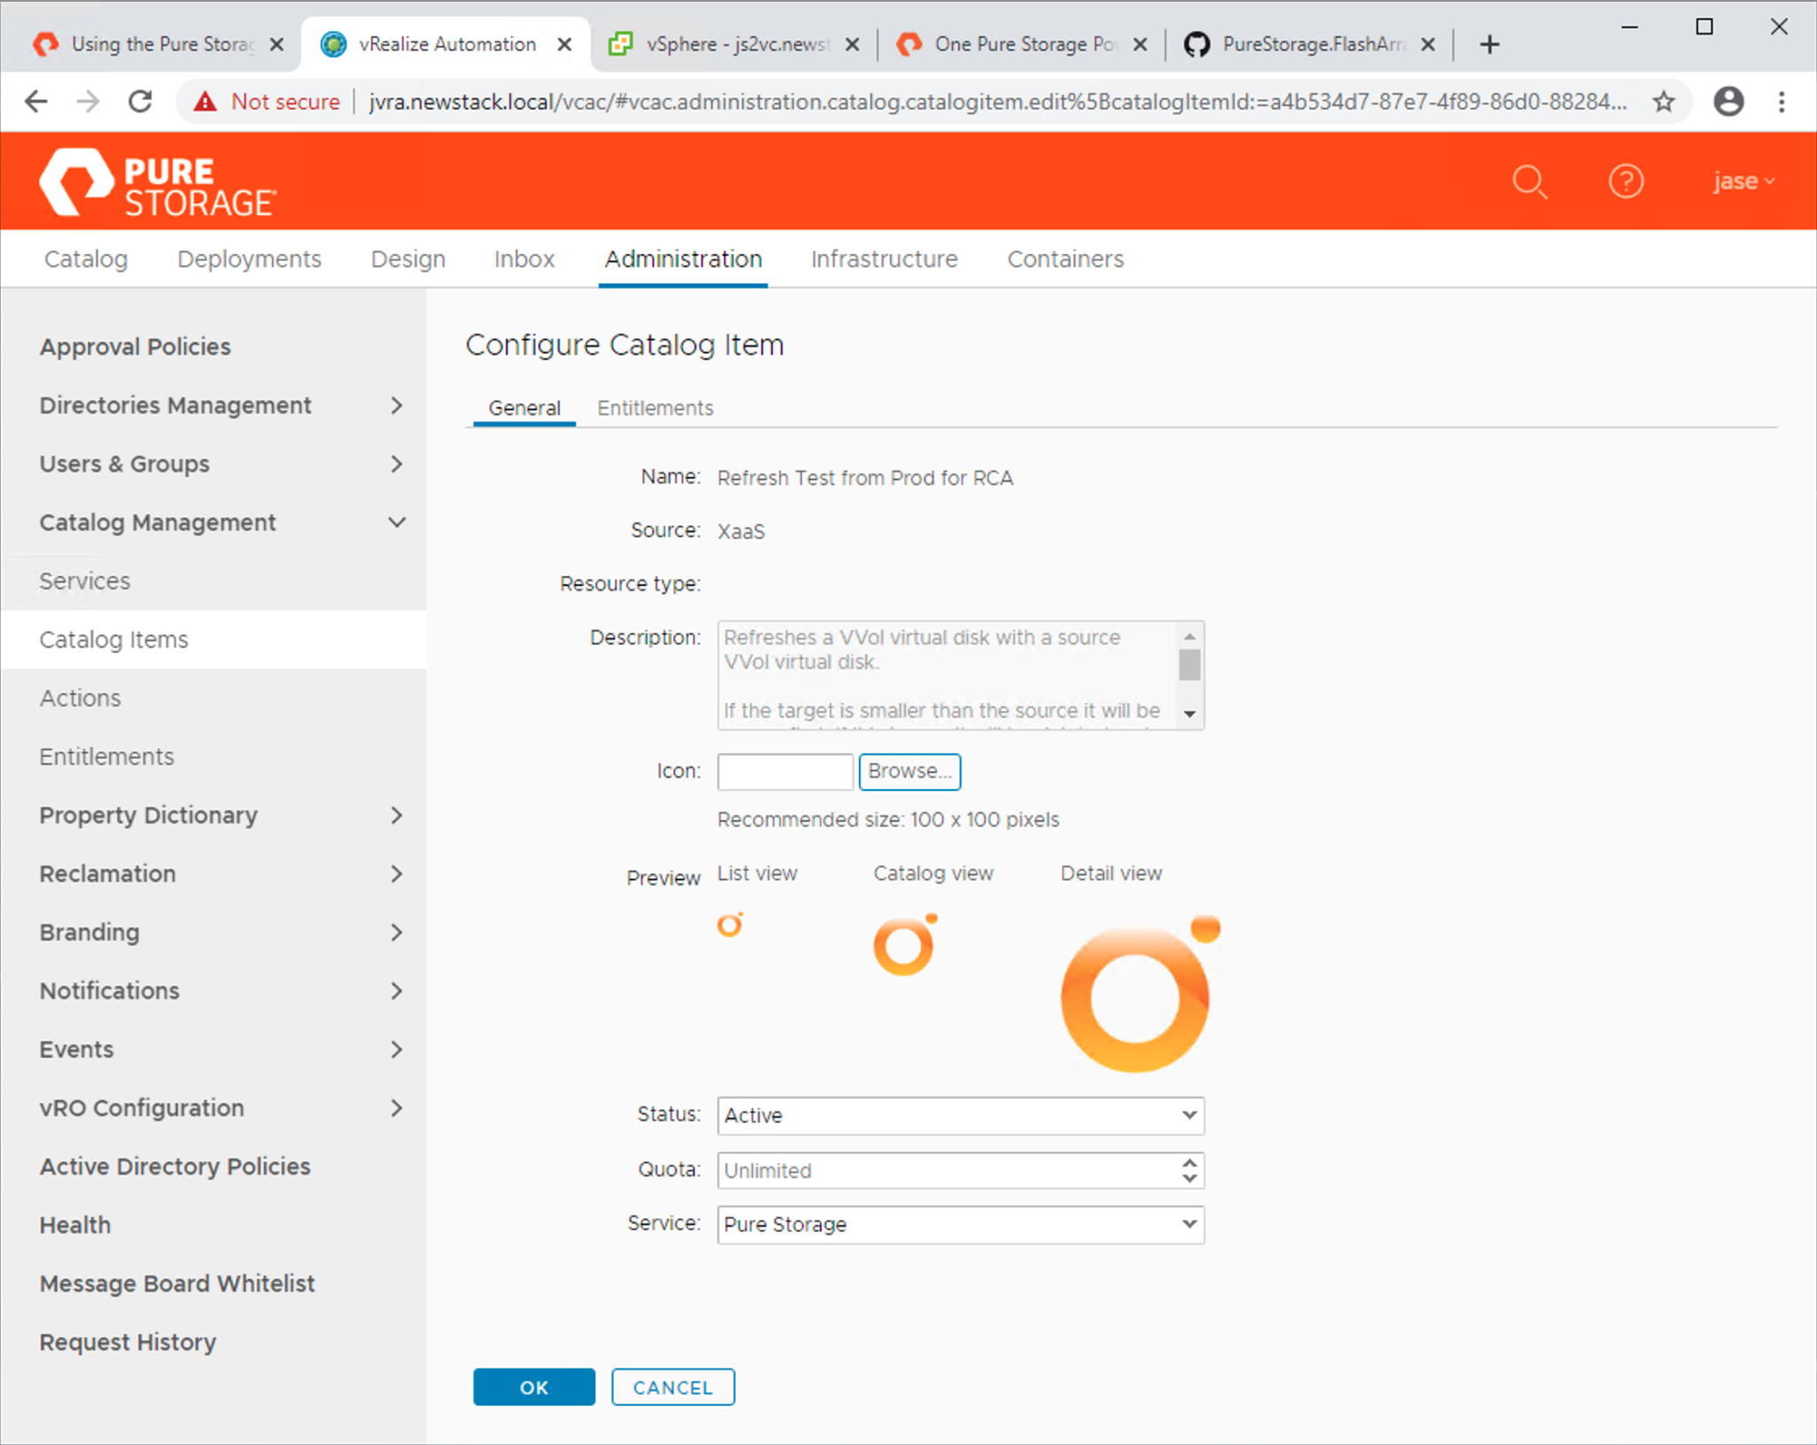
Task: Open Chrome profile avatar icon
Action: pyautogui.click(x=1727, y=102)
